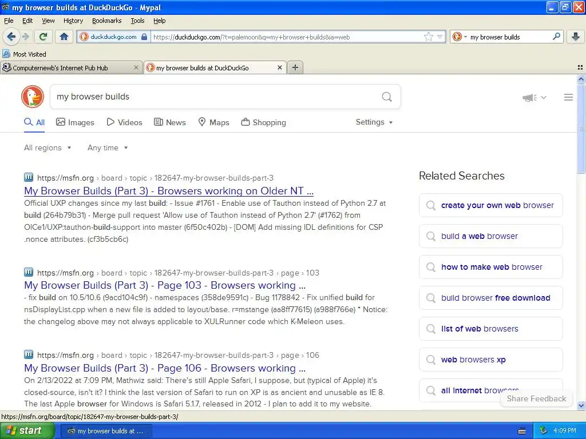Screen dimensions: 586x439
Task: Open My Browser Builds (Part 3) Older NT result
Action: 169,191
